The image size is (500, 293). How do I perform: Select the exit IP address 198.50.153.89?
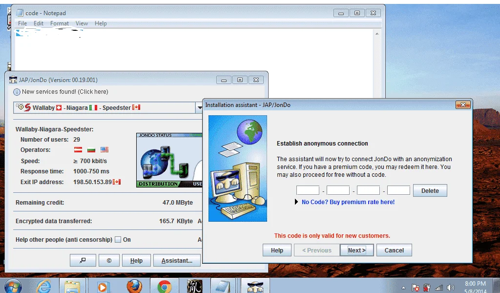click(x=92, y=182)
